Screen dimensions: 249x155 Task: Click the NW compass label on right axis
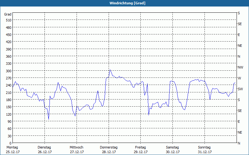(x=240, y=67)
